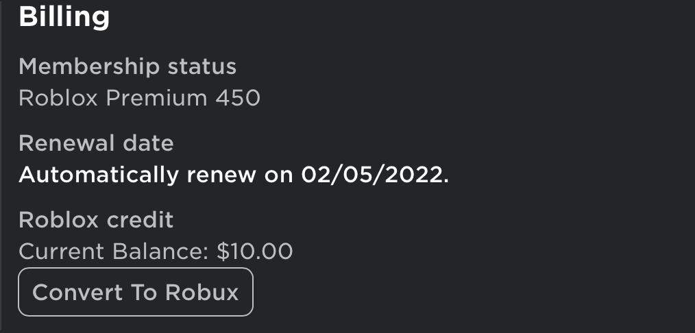Image resolution: width=695 pixels, height=333 pixels.
Task: Click the word Roblox in the credit label
Action: coord(58,220)
